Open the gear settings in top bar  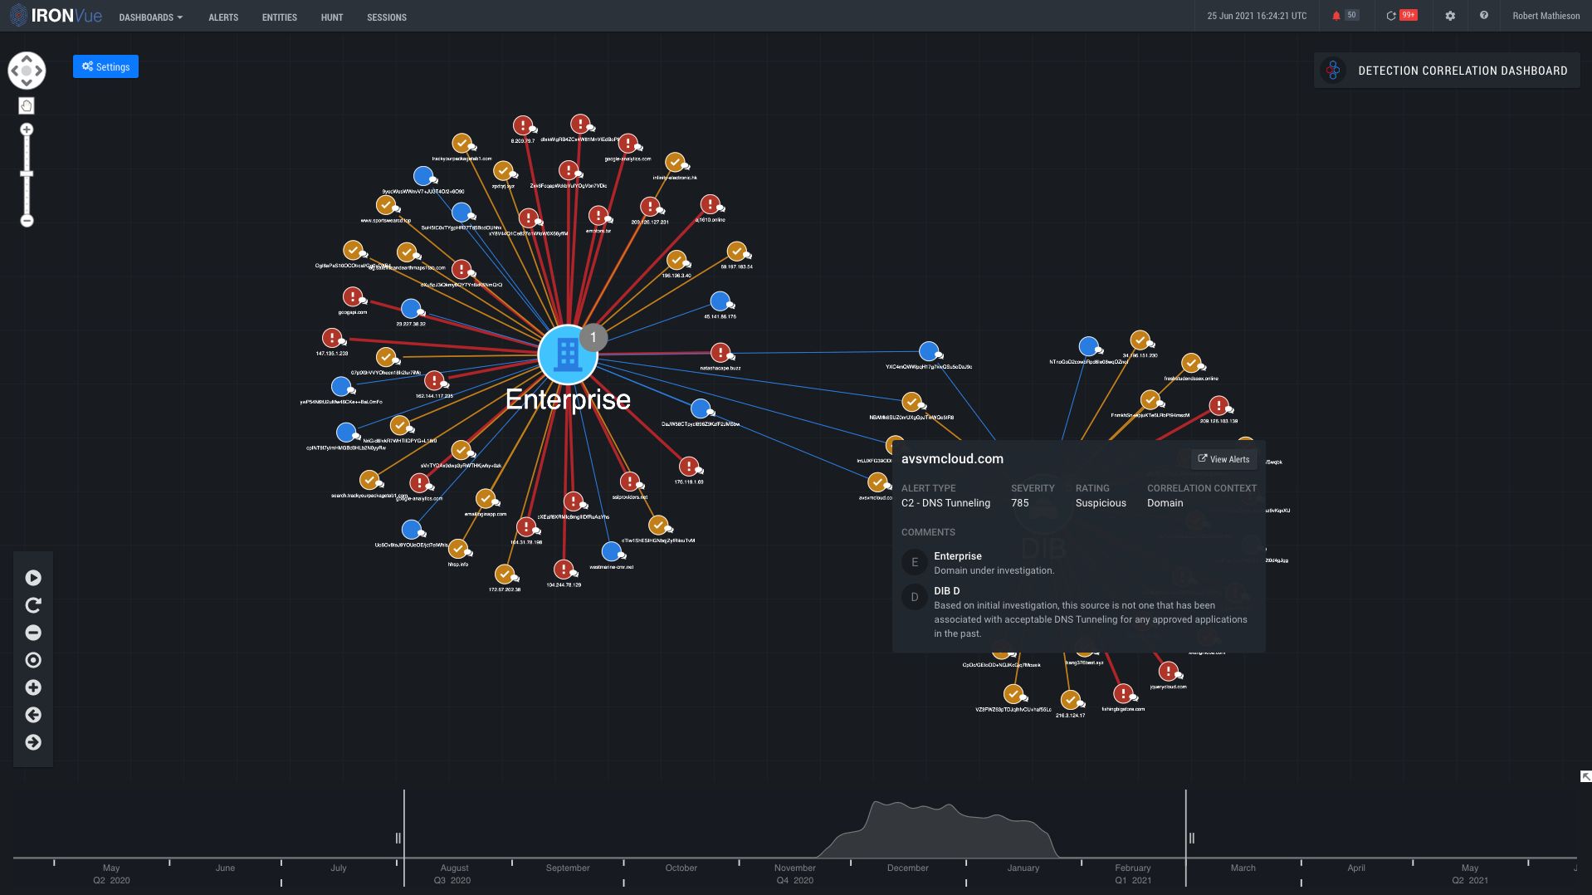[x=1450, y=16]
